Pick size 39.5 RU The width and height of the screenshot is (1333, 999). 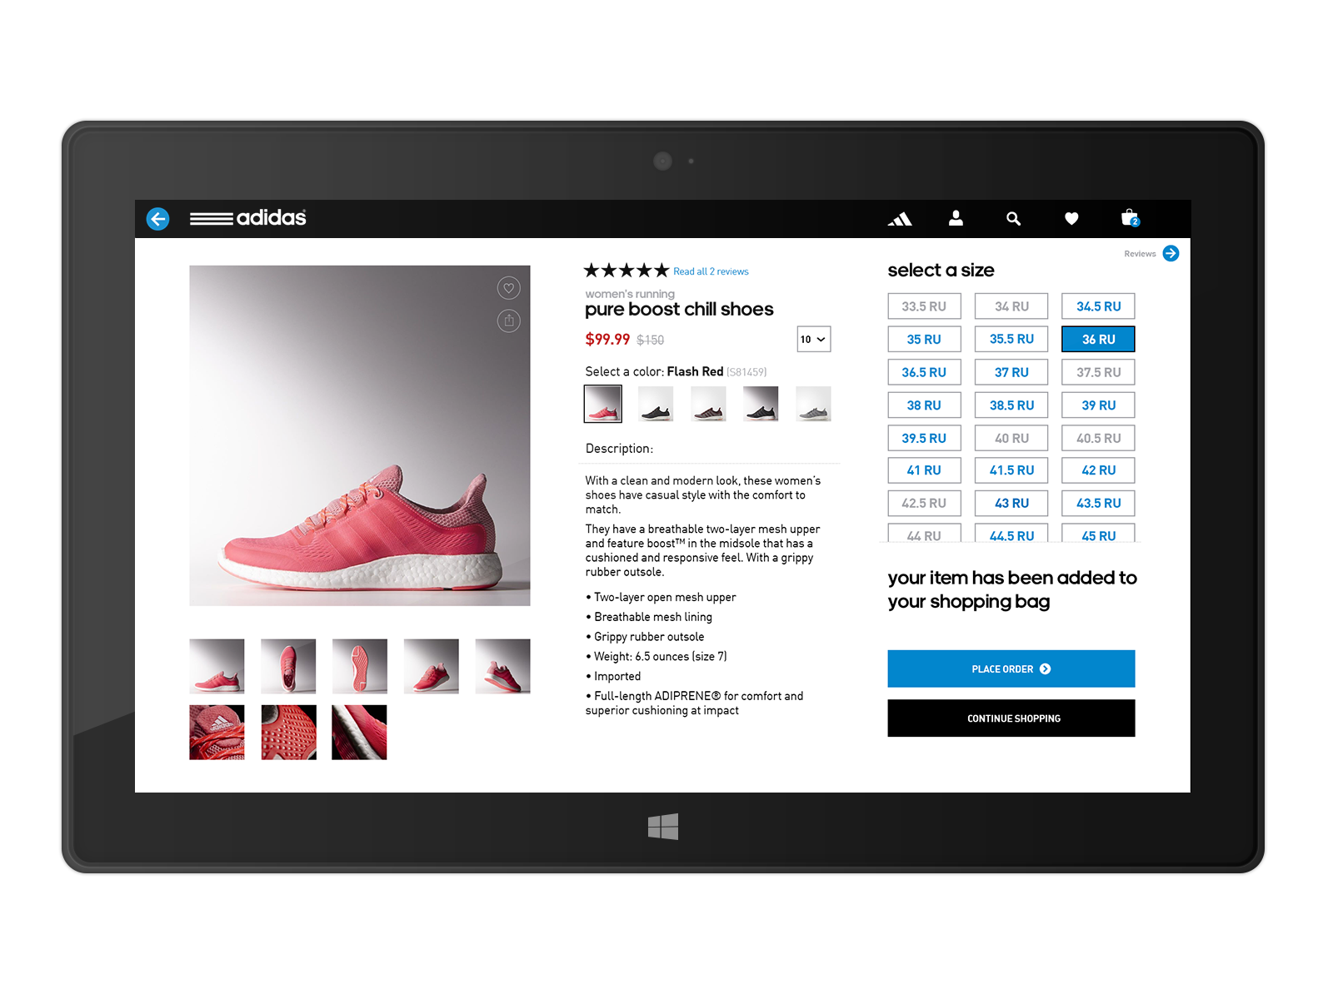[924, 438]
